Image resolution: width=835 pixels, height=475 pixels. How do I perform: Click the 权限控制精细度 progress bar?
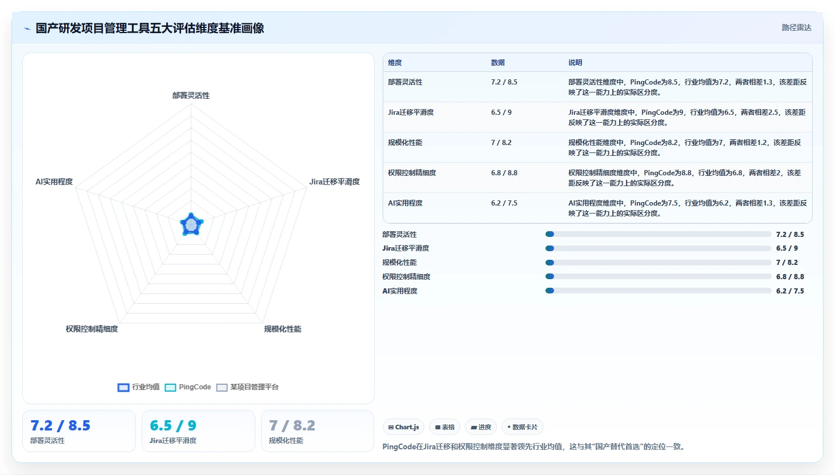[x=659, y=276]
